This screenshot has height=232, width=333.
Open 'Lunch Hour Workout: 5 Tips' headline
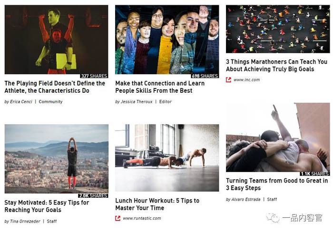point(157,204)
